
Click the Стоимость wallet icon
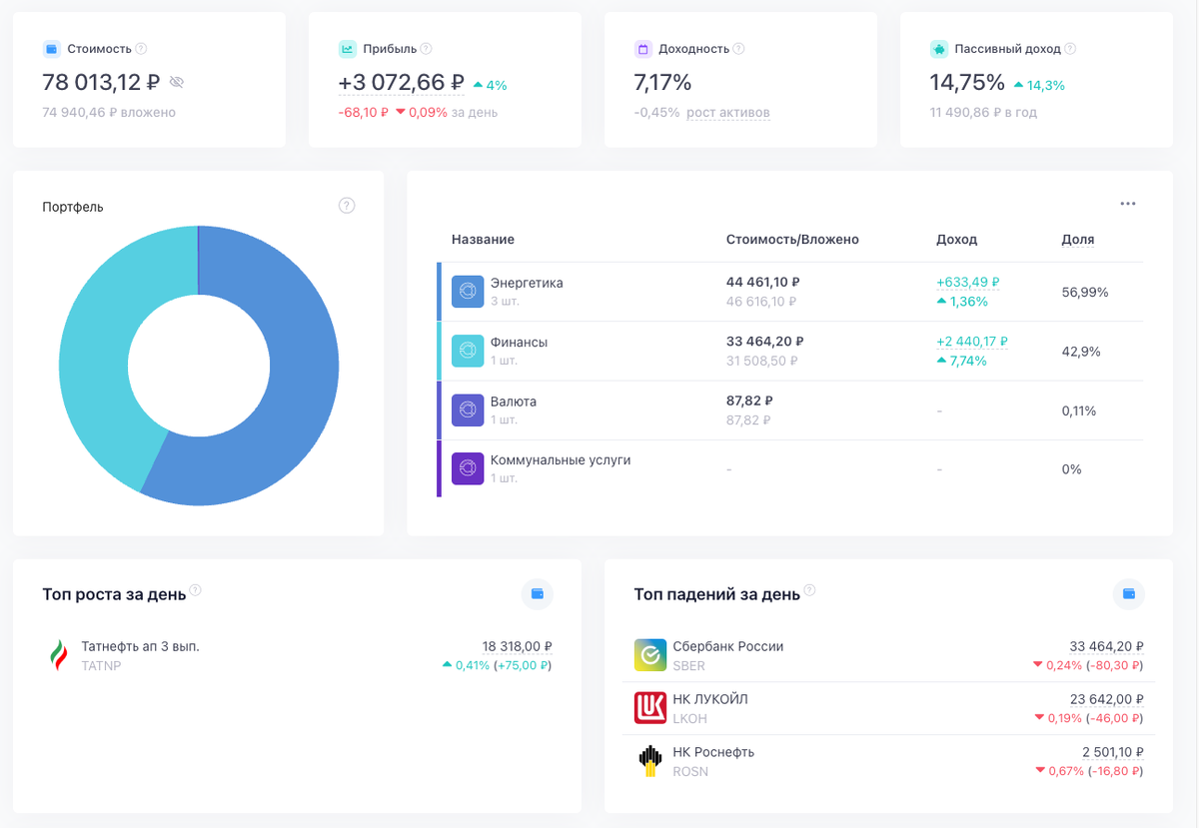tap(51, 49)
